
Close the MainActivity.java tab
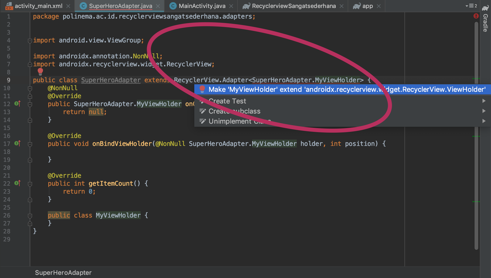pyautogui.click(x=231, y=6)
